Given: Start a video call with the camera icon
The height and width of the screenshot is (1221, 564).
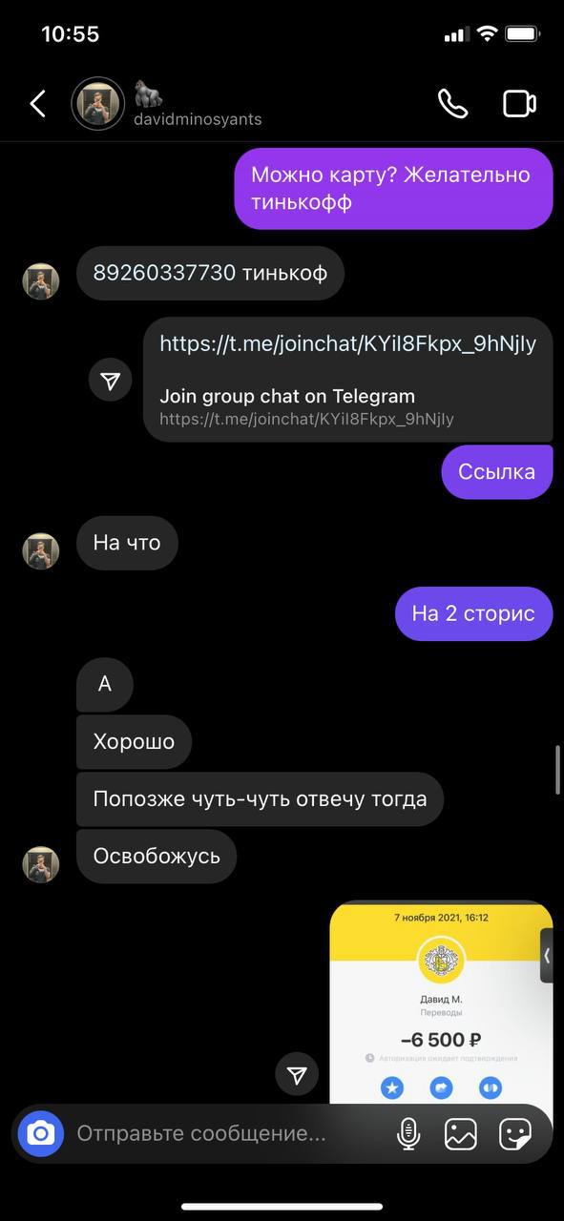Looking at the screenshot, I should [519, 103].
